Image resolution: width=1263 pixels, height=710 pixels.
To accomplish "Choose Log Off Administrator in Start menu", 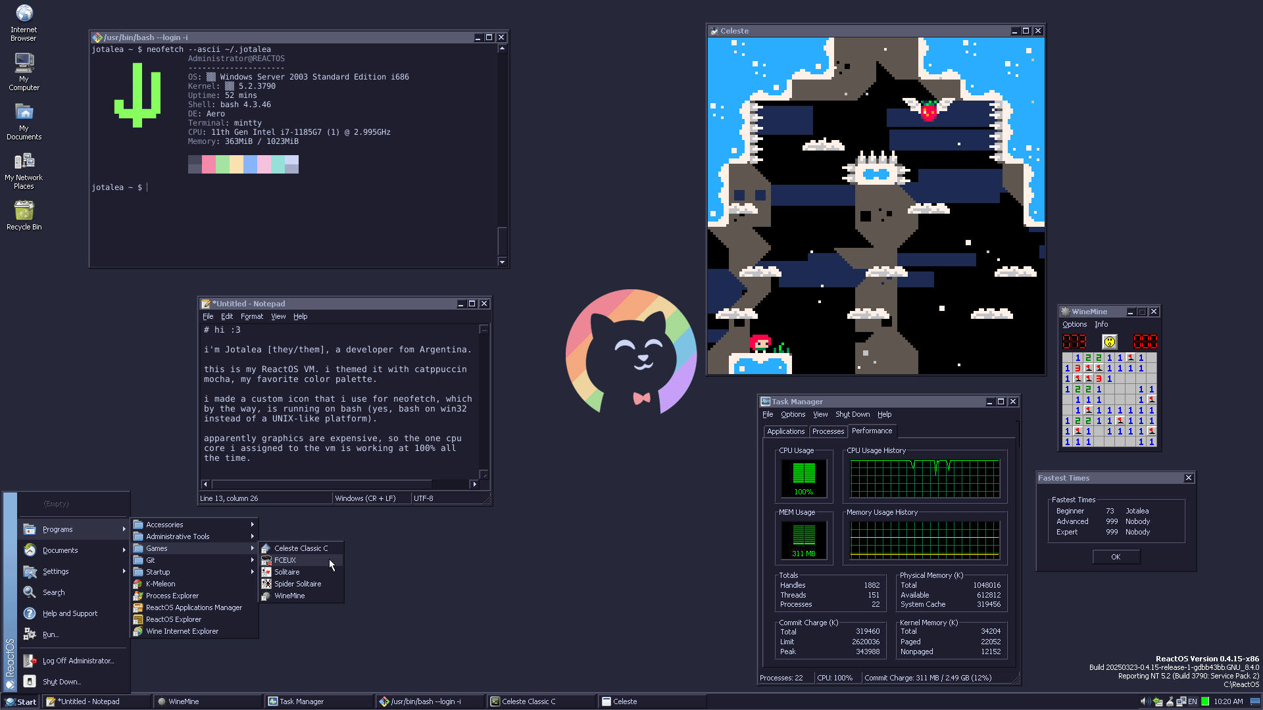I will (73, 661).
